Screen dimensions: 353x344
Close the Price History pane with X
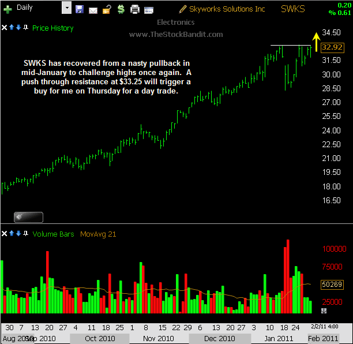pyautogui.click(x=5, y=28)
